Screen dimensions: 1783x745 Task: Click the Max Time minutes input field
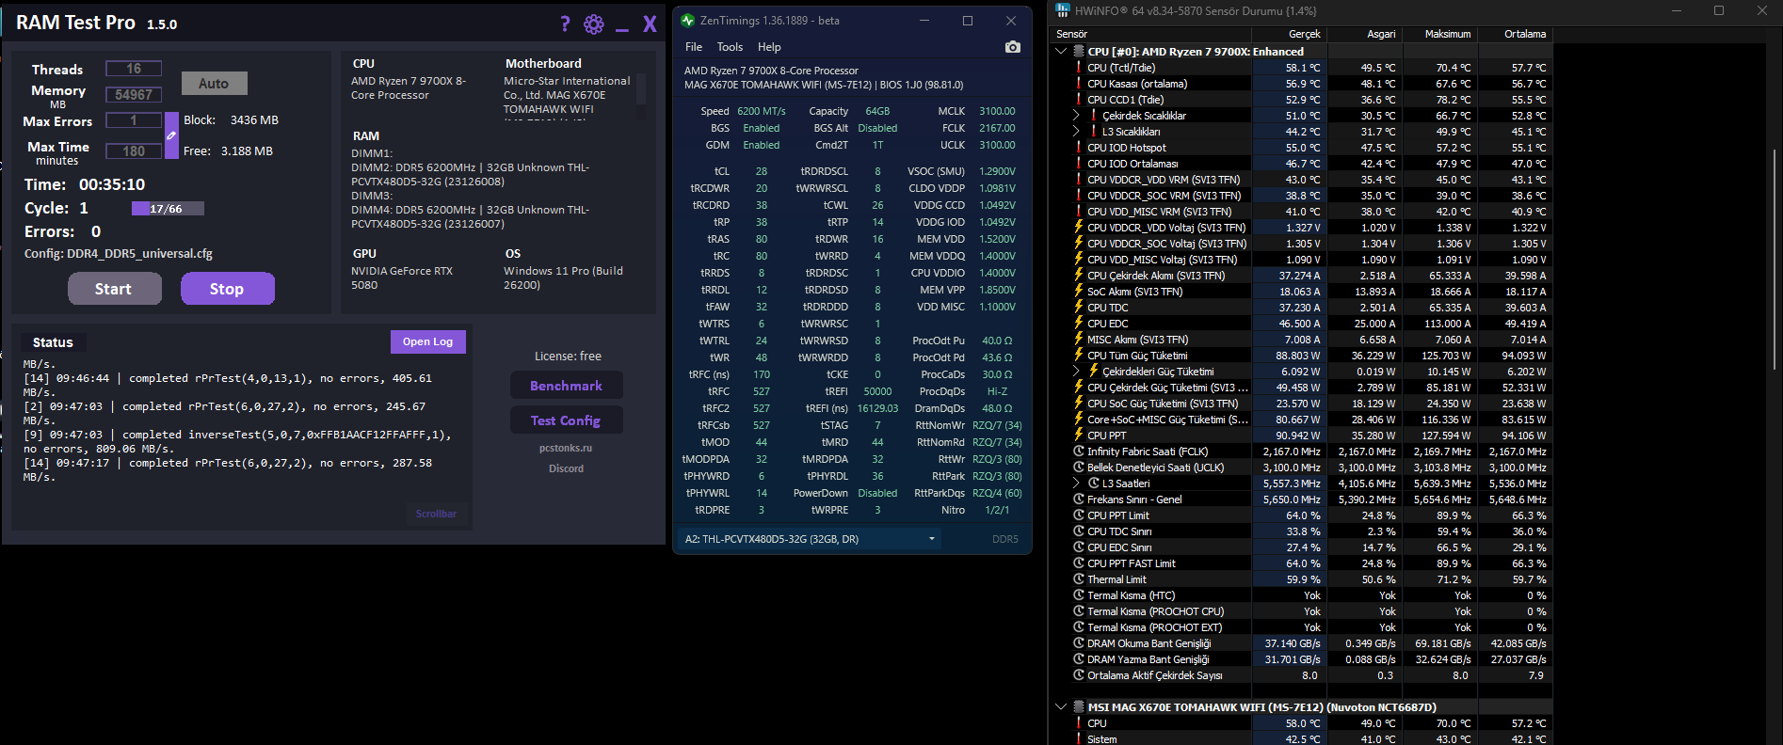tap(134, 151)
